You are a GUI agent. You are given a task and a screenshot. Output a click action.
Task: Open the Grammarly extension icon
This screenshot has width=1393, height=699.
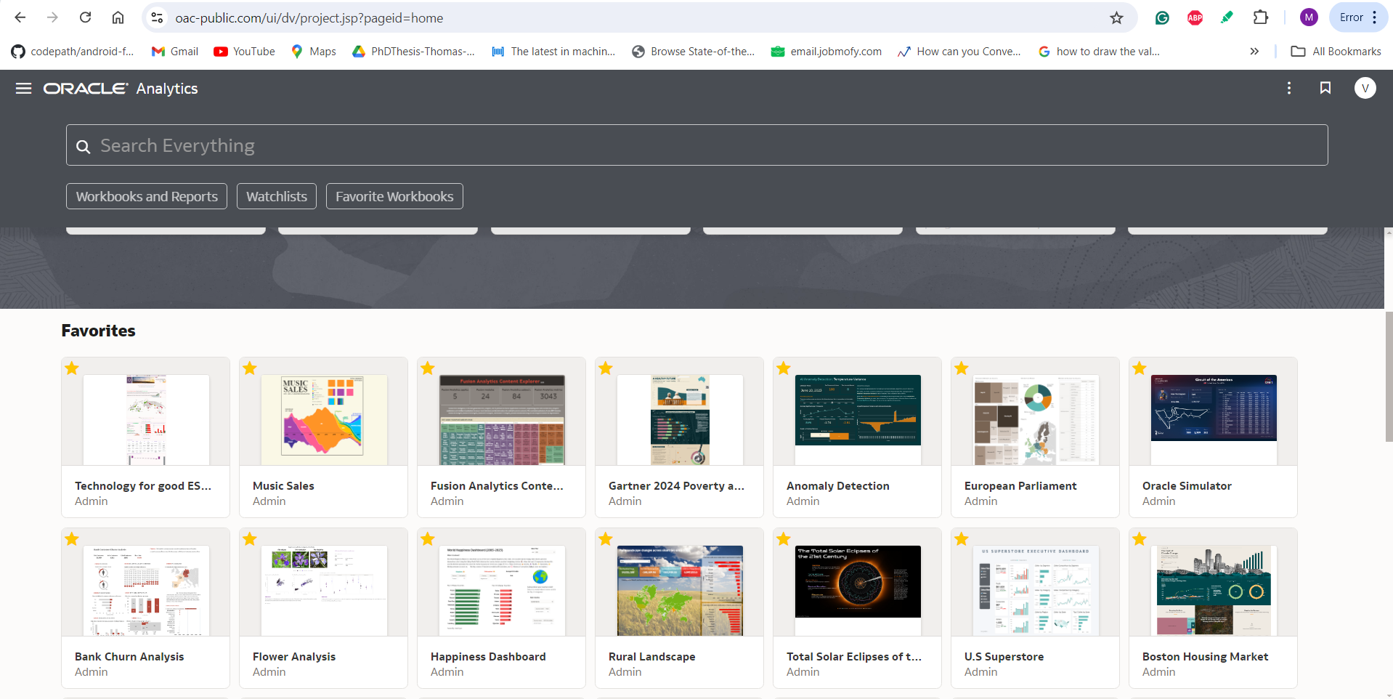tap(1162, 17)
